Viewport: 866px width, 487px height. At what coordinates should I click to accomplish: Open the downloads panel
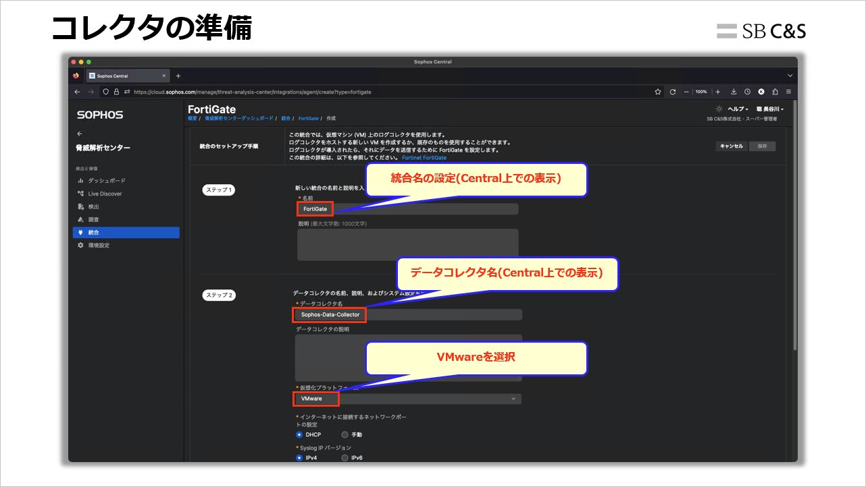click(734, 92)
